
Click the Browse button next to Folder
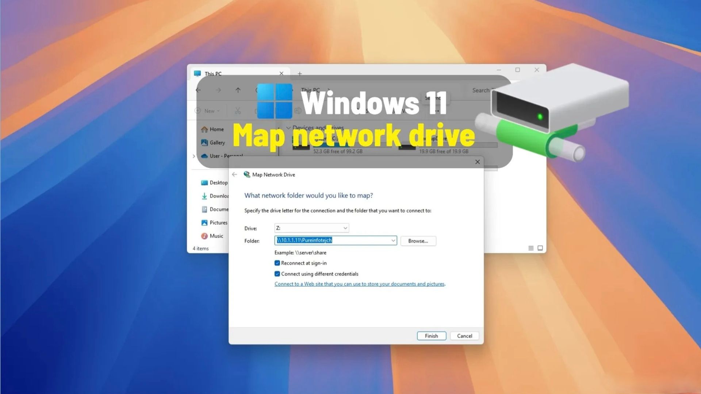[x=418, y=241]
